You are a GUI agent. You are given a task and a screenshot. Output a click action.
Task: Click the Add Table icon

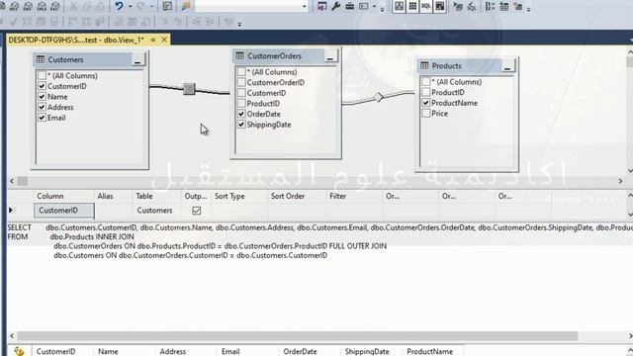(503, 6)
